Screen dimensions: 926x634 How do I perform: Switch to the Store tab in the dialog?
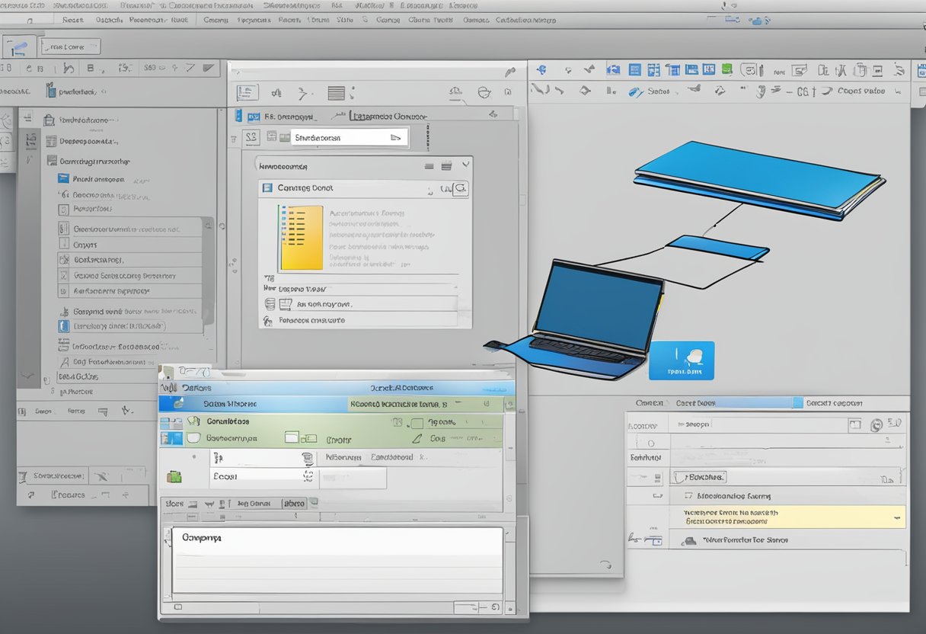(174, 503)
